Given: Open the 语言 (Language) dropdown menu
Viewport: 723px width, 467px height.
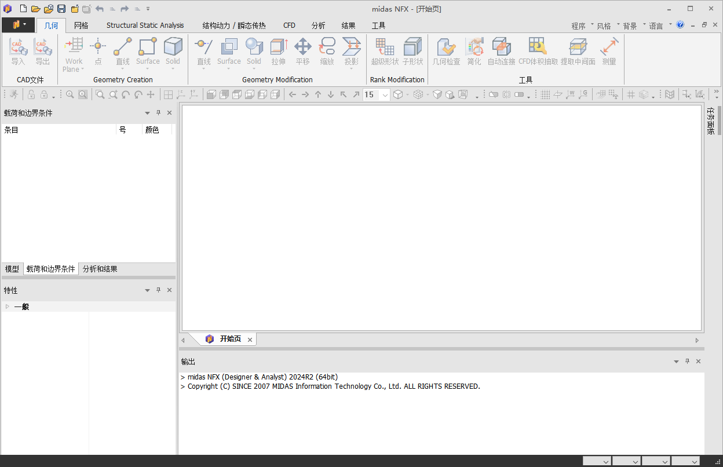Looking at the screenshot, I should [660, 25].
